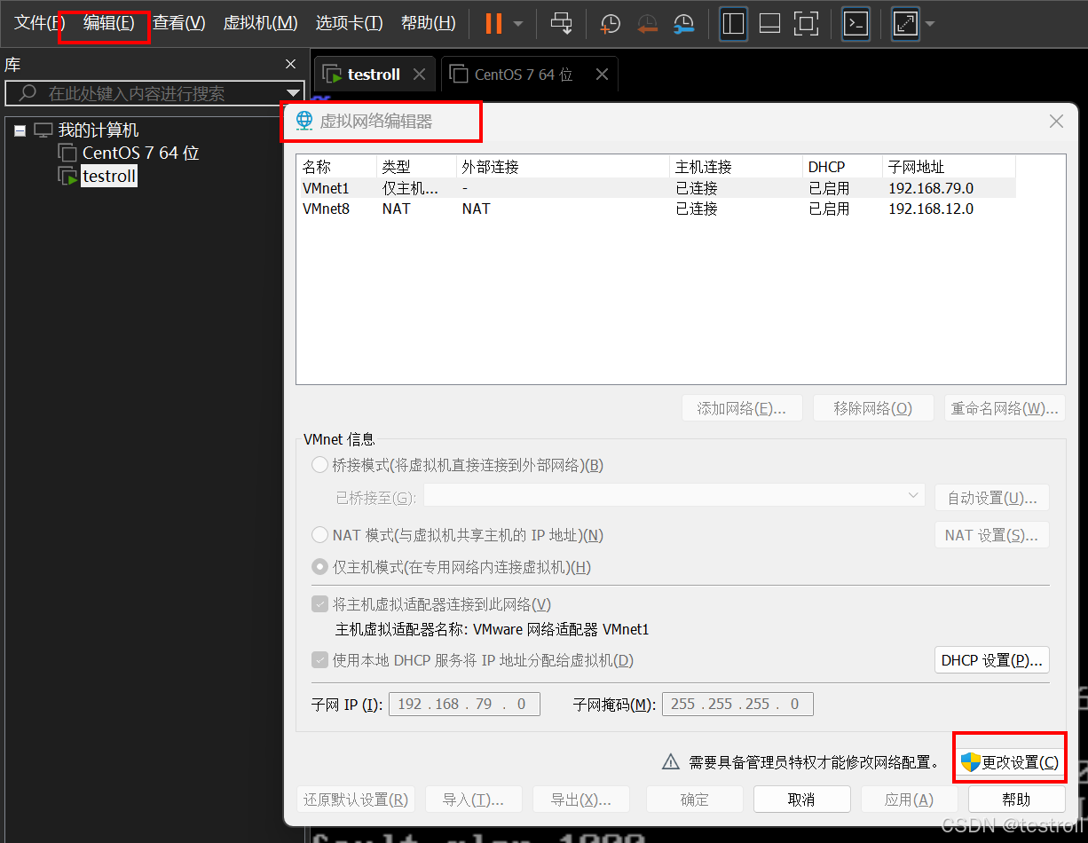Switch to the CentOS 7 64 位 tab
Screen dimensions: 1088x843
point(524,75)
